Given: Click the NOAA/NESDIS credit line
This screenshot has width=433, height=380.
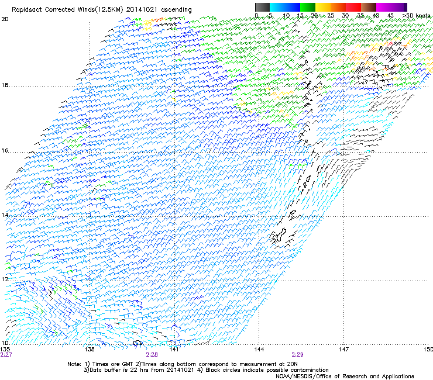Looking at the screenshot, I should click(345, 376).
